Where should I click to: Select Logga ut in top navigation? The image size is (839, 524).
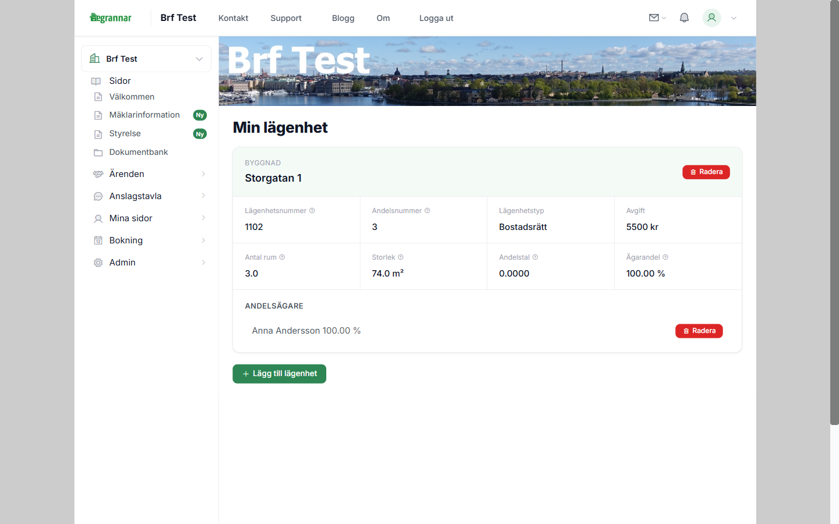(x=436, y=18)
